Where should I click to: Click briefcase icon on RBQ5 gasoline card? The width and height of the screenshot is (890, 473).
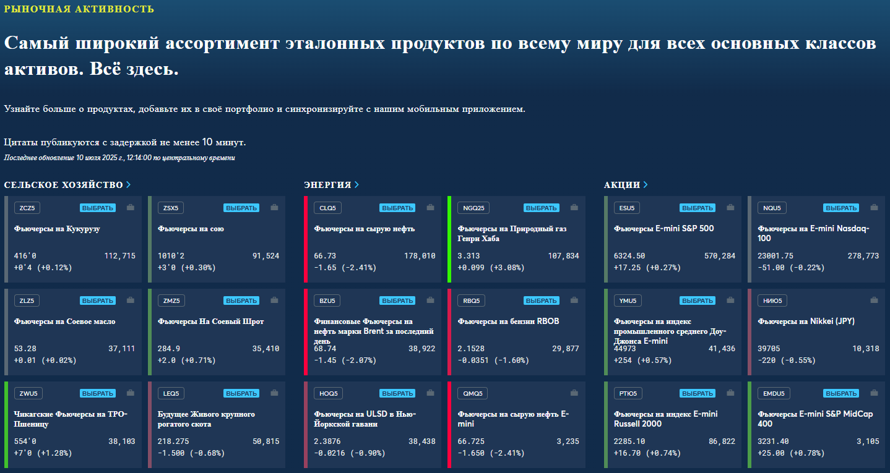[x=573, y=300]
